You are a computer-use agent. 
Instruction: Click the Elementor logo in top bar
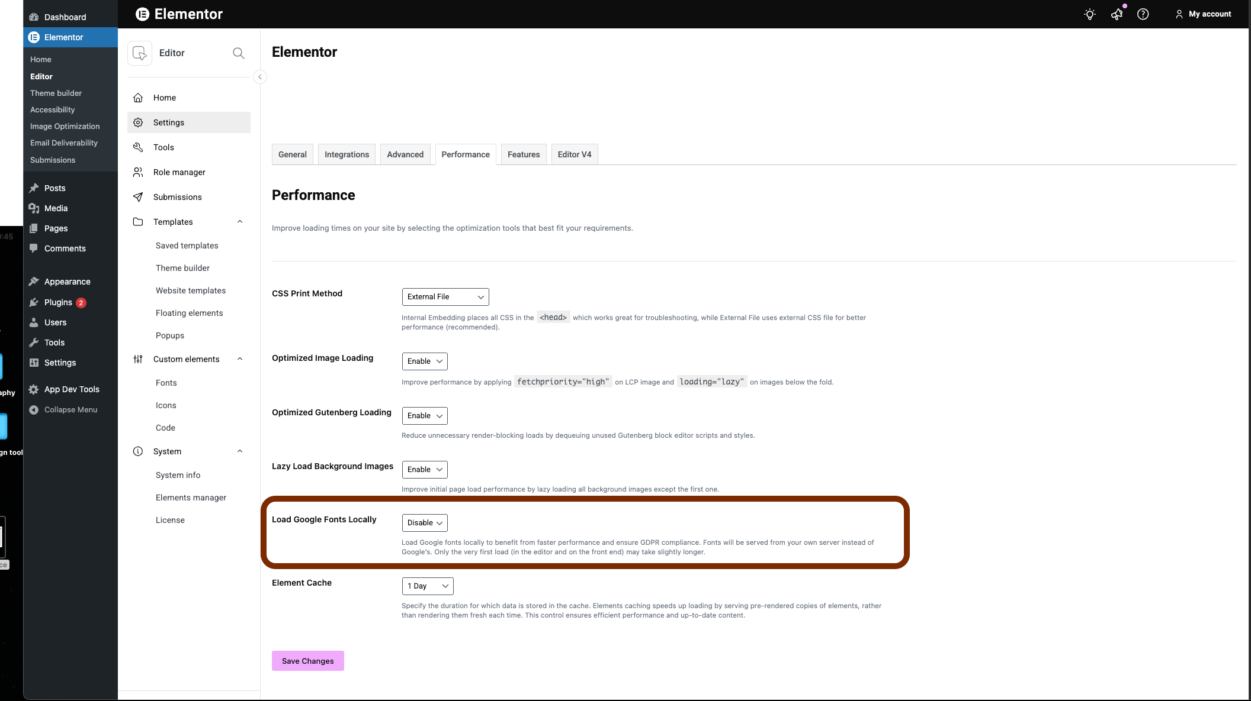(143, 14)
